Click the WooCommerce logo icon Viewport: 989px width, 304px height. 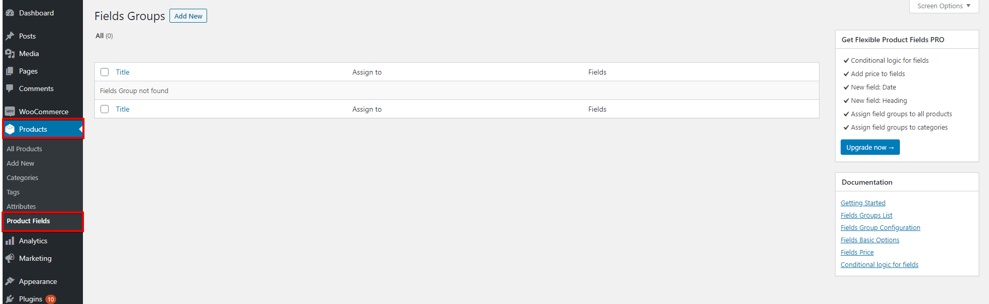click(10, 112)
